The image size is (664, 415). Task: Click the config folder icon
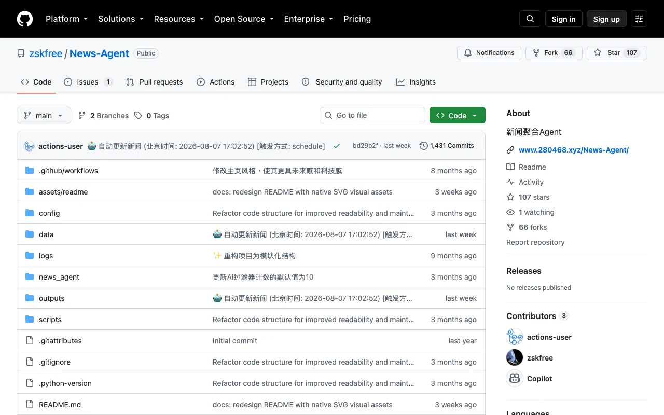(30, 213)
